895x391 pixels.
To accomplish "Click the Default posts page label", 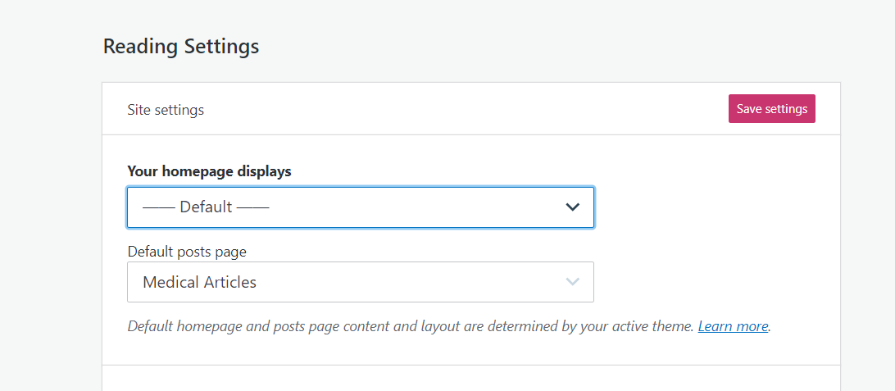I will pyautogui.click(x=187, y=252).
